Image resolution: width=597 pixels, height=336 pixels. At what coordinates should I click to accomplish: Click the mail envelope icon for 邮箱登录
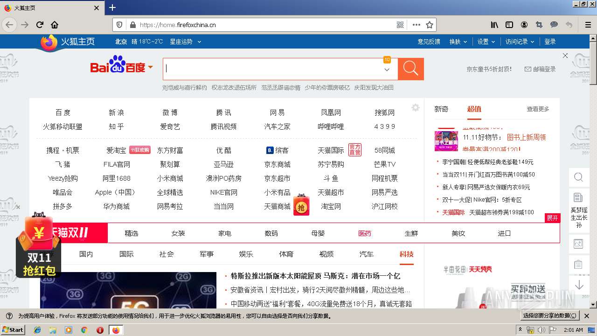(528, 69)
